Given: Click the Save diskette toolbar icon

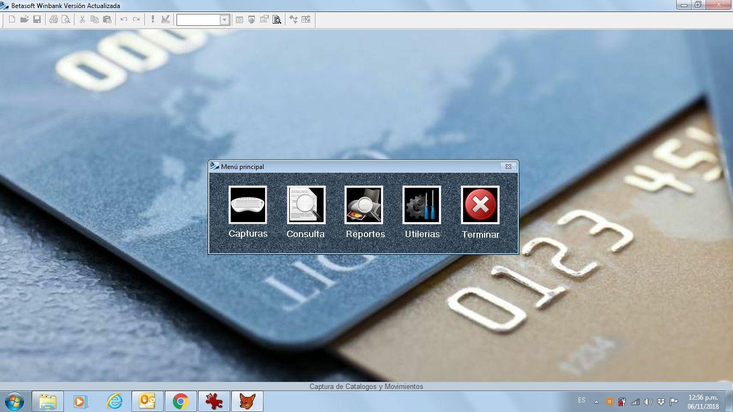Looking at the screenshot, I should [37, 19].
